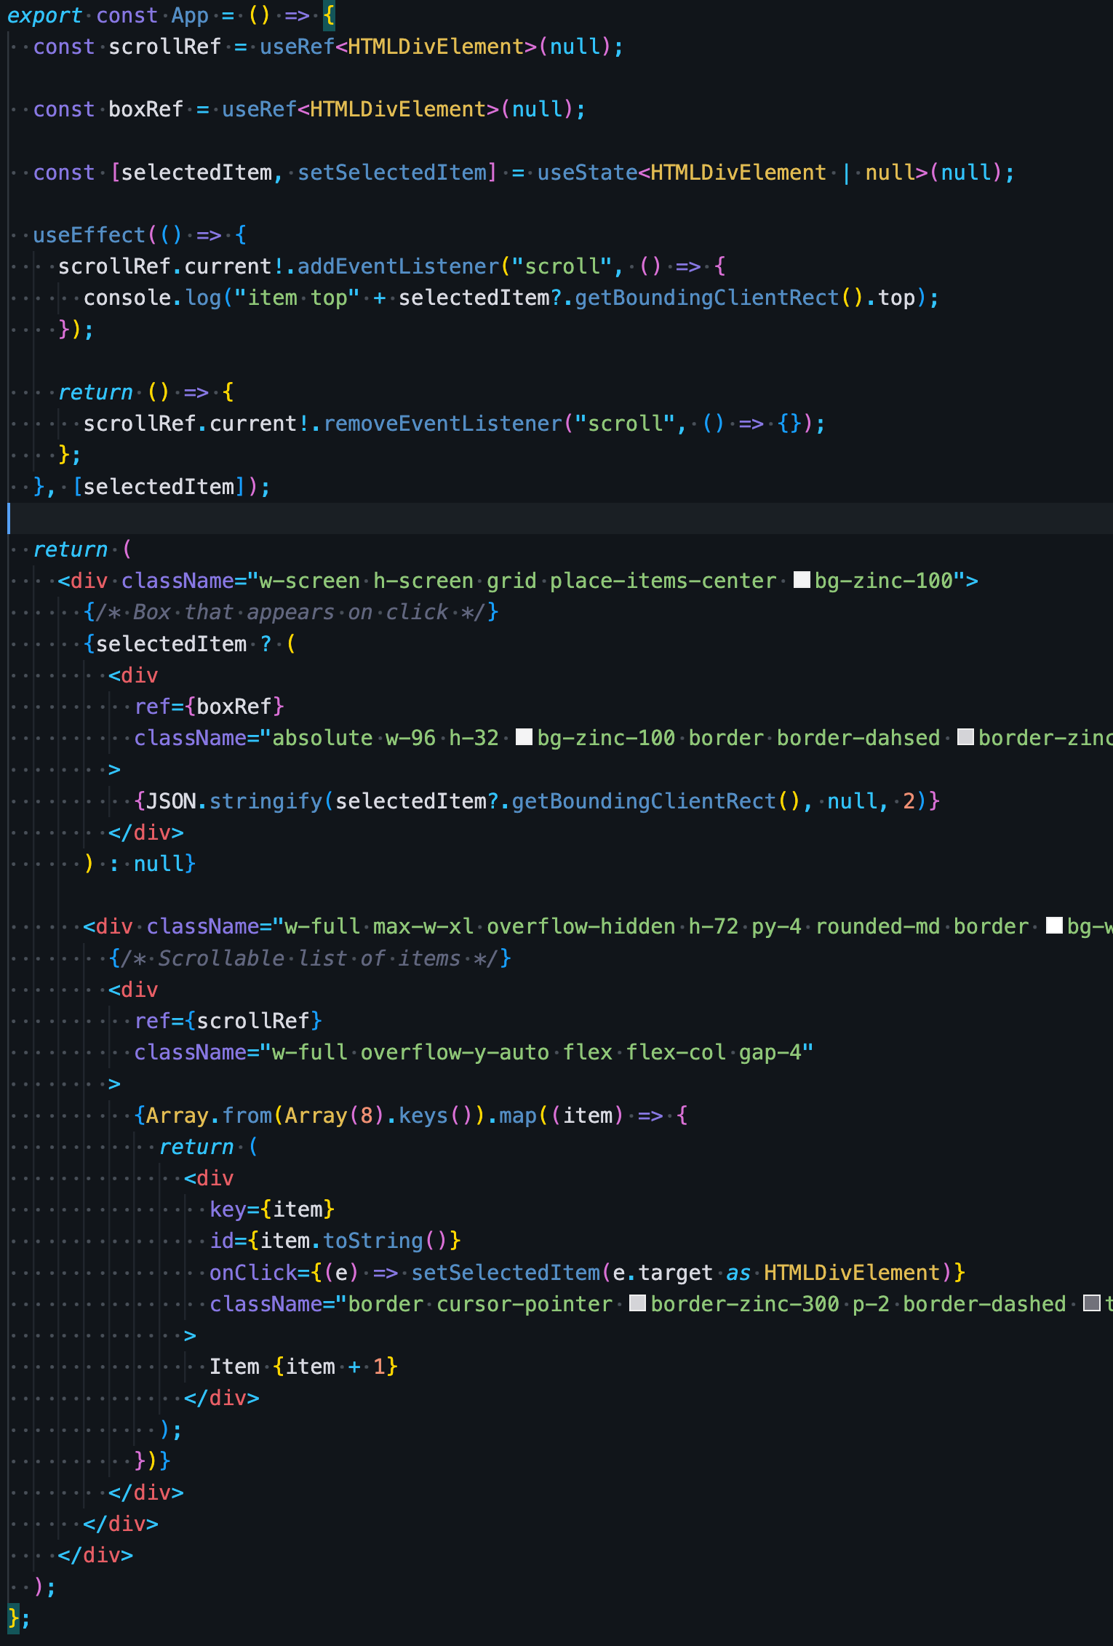Click the App component name
This screenshot has height=1646, width=1113.
(190, 15)
